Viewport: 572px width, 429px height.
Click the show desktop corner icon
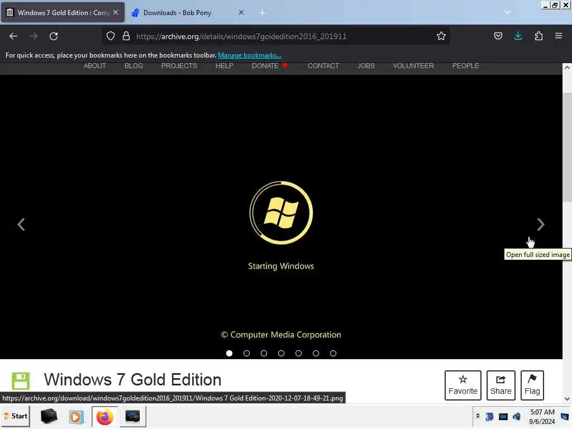pos(565,416)
